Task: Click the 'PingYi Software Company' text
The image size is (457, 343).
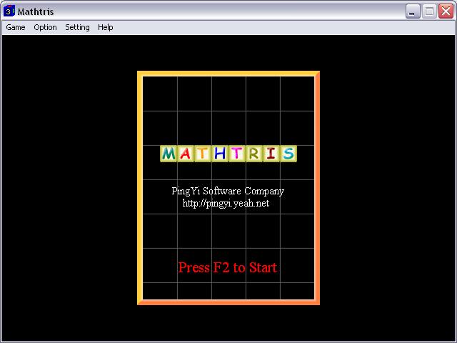Action: point(228,191)
